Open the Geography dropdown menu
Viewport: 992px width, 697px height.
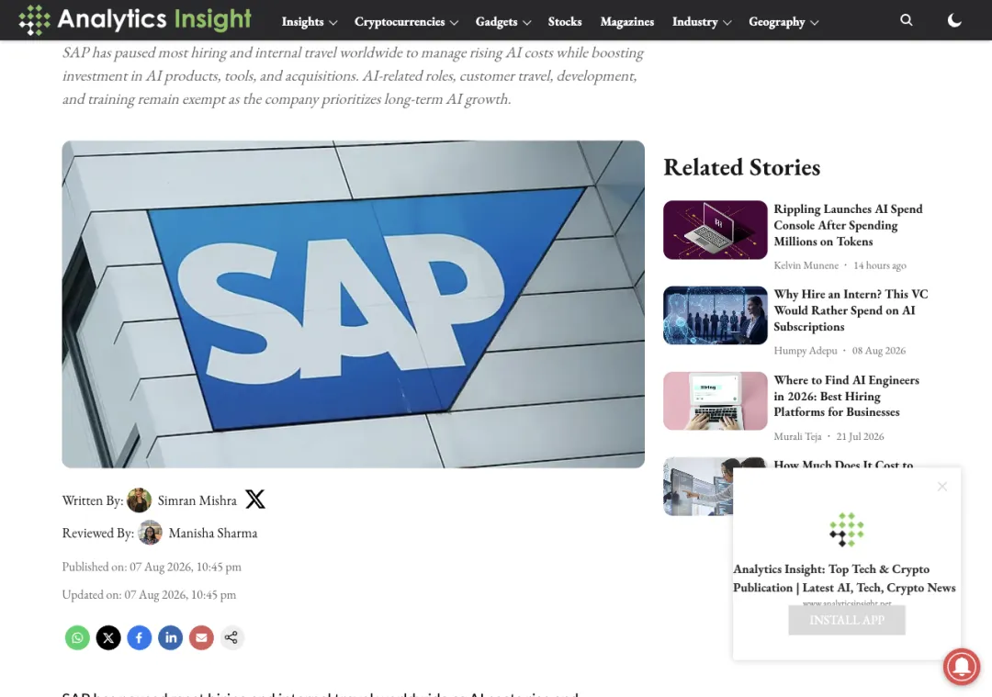783,21
